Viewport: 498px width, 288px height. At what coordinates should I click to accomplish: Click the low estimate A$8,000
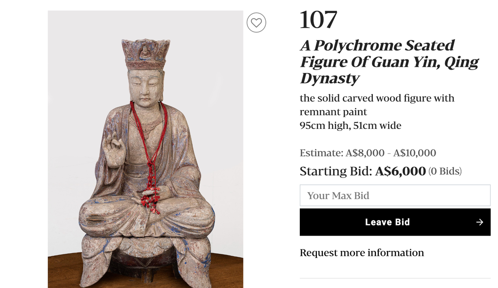click(365, 153)
